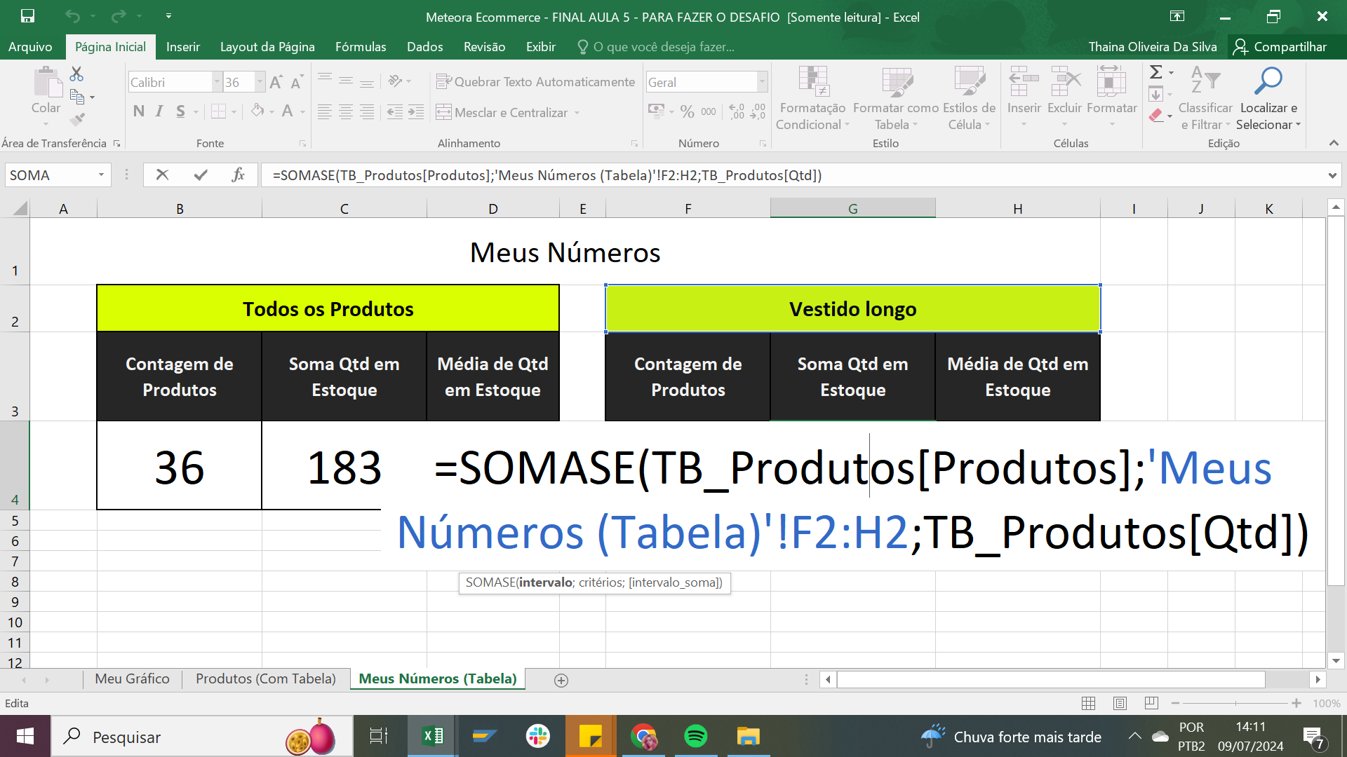This screenshot has width=1347, height=757.
Task: Toggle italic (I) formatting
Action: pos(159,111)
